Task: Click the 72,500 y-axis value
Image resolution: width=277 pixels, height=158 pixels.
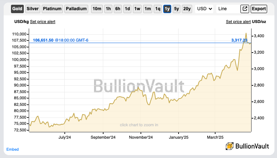Action: click(20, 130)
